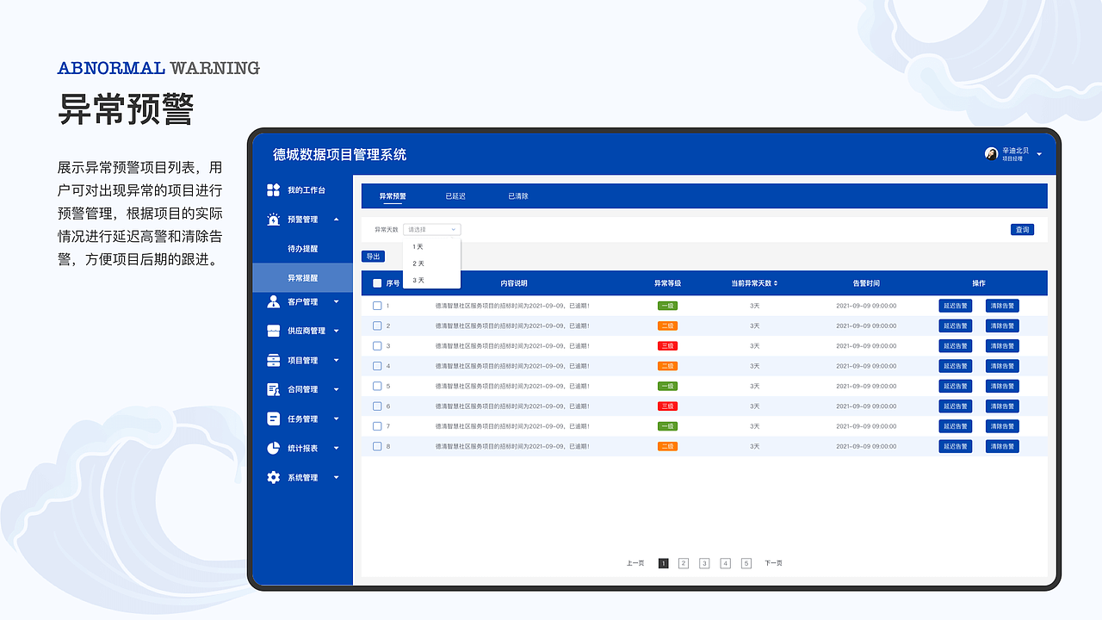The width and height of the screenshot is (1102, 620).
Task: Toggle the select-all checkbox in header
Action: [377, 283]
